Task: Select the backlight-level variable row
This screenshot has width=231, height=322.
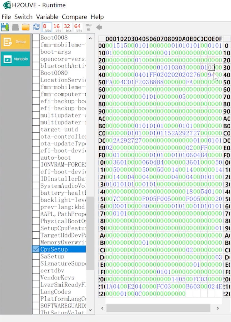Action: pyautogui.click(x=63, y=200)
